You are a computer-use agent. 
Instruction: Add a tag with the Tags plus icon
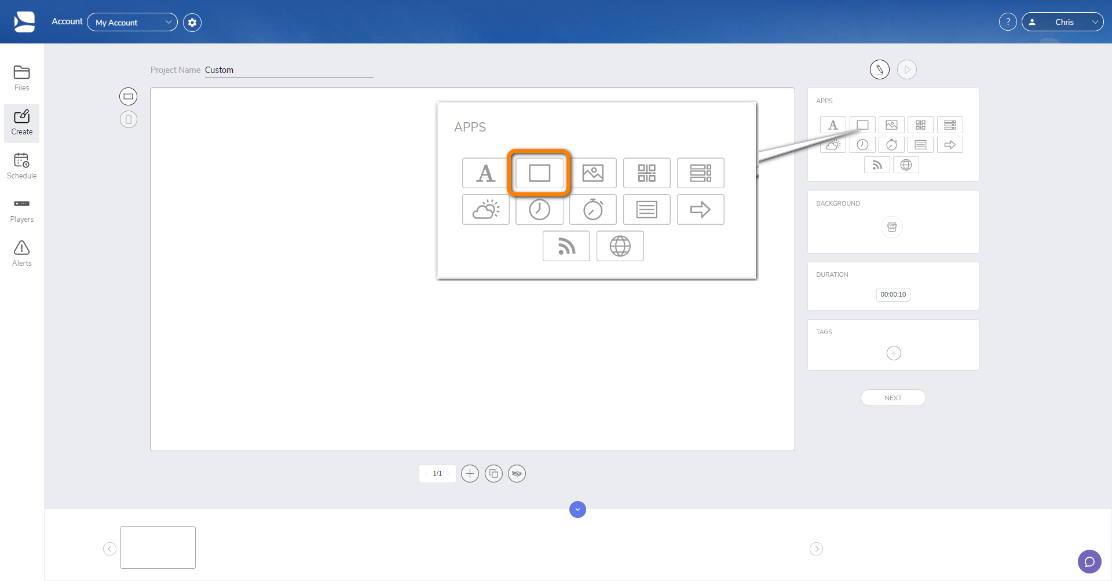[894, 353]
